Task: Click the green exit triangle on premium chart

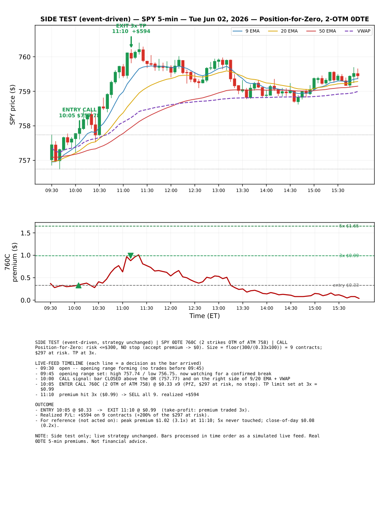Action: (131, 256)
